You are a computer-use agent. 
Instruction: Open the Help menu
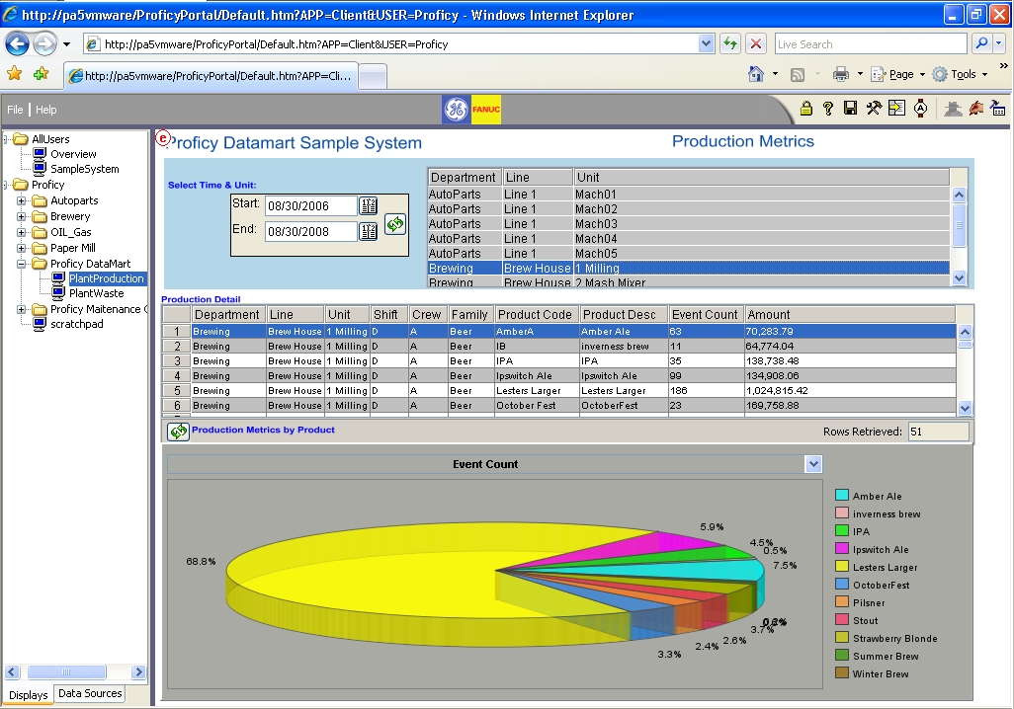[45, 110]
